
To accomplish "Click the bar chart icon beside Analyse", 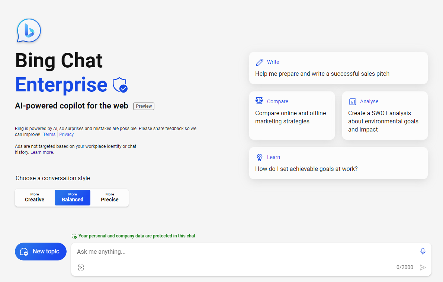I will (x=352, y=101).
